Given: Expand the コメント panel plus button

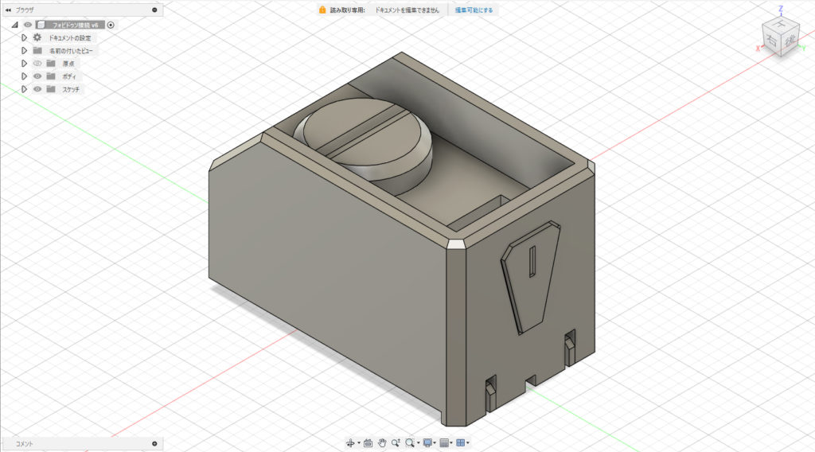Looking at the screenshot, I should pyautogui.click(x=154, y=443).
